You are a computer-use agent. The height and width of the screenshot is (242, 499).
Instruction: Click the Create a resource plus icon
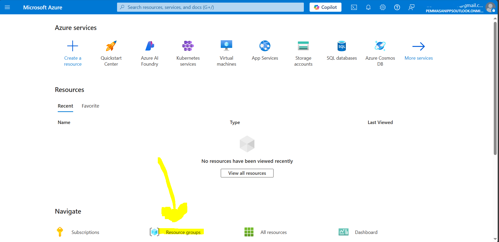73,46
